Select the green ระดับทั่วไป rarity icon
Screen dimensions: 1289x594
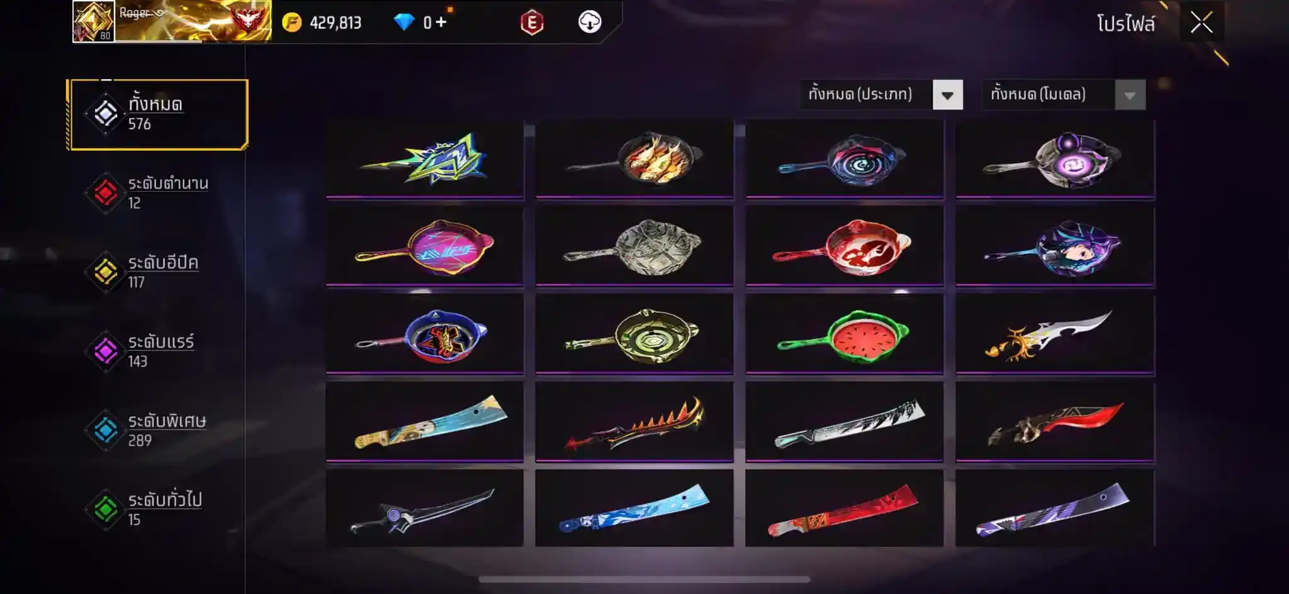(x=106, y=509)
